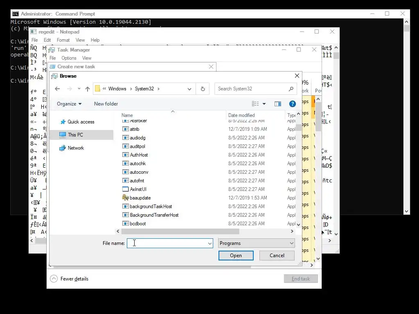The image size is (419, 314).
Task: Click the Network icon in navigation pane
Action: pos(63,148)
